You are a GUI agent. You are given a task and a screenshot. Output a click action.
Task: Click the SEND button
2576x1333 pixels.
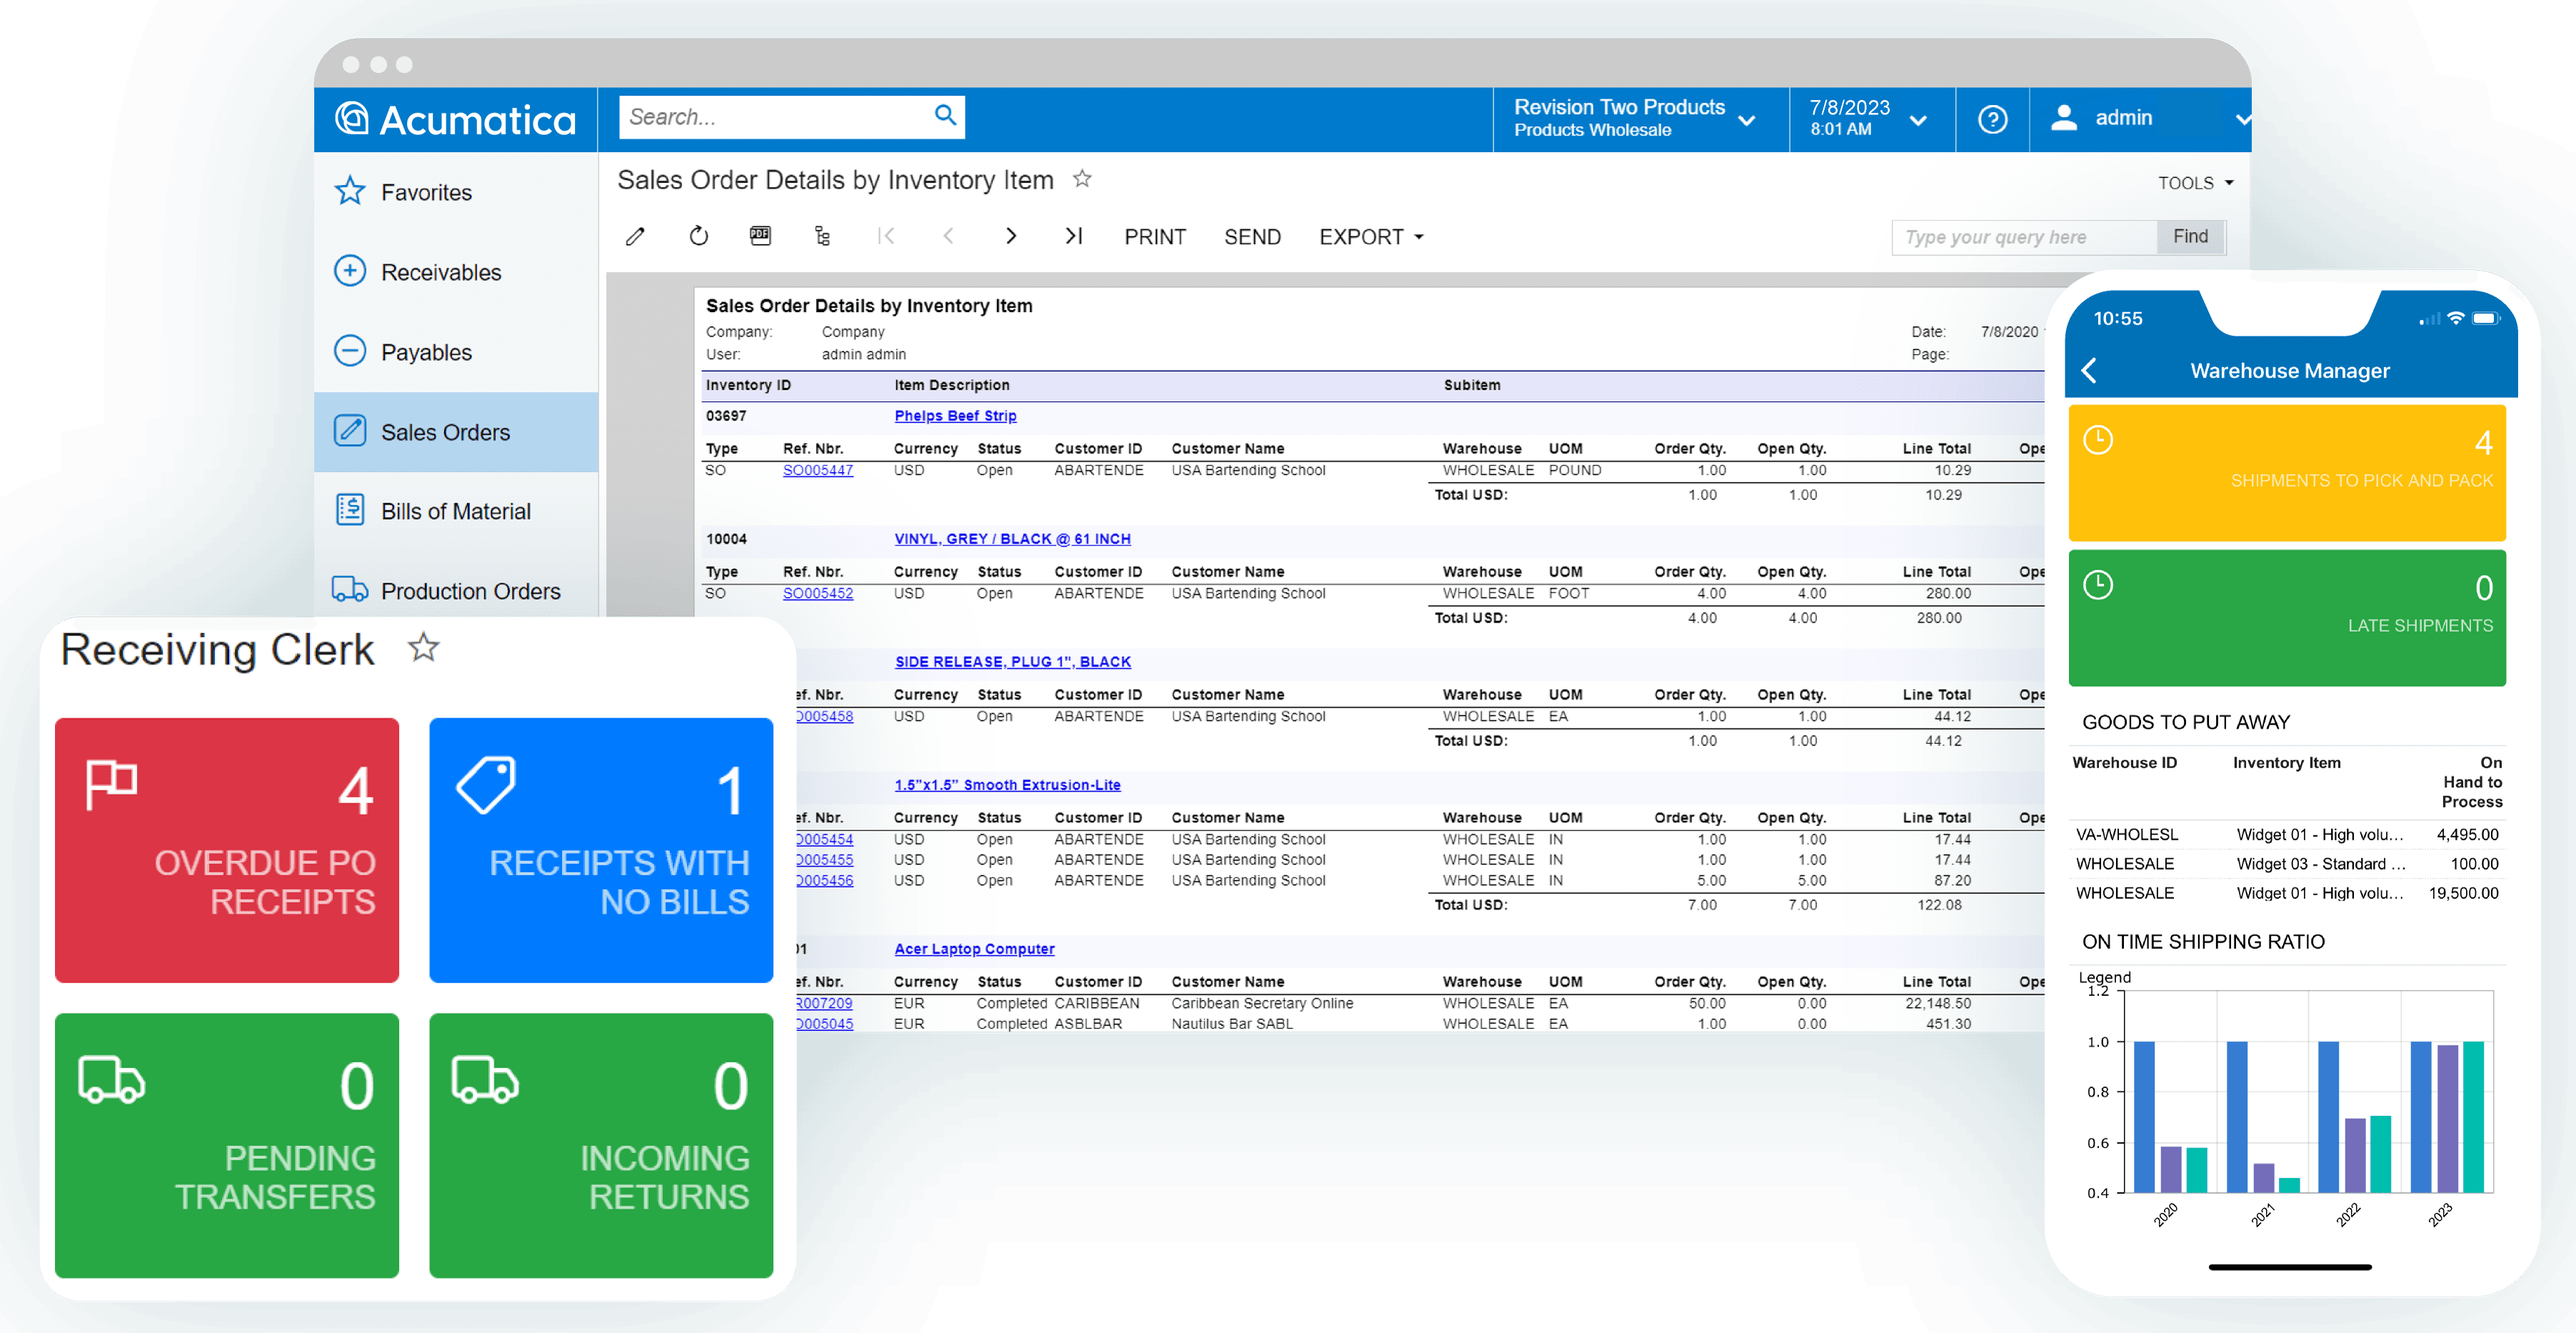(x=1252, y=237)
